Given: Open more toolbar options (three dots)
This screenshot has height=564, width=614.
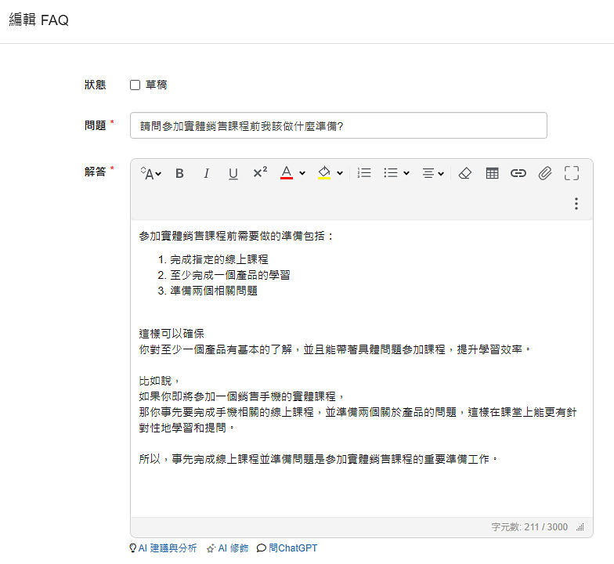Looking at the screenshot, I should point(576,204).
